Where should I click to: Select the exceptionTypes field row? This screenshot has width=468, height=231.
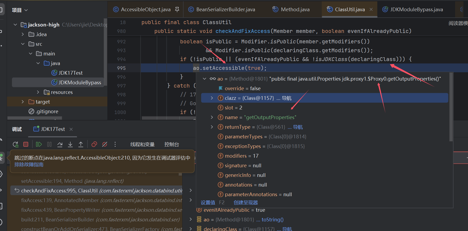click(x=325, y=146)
